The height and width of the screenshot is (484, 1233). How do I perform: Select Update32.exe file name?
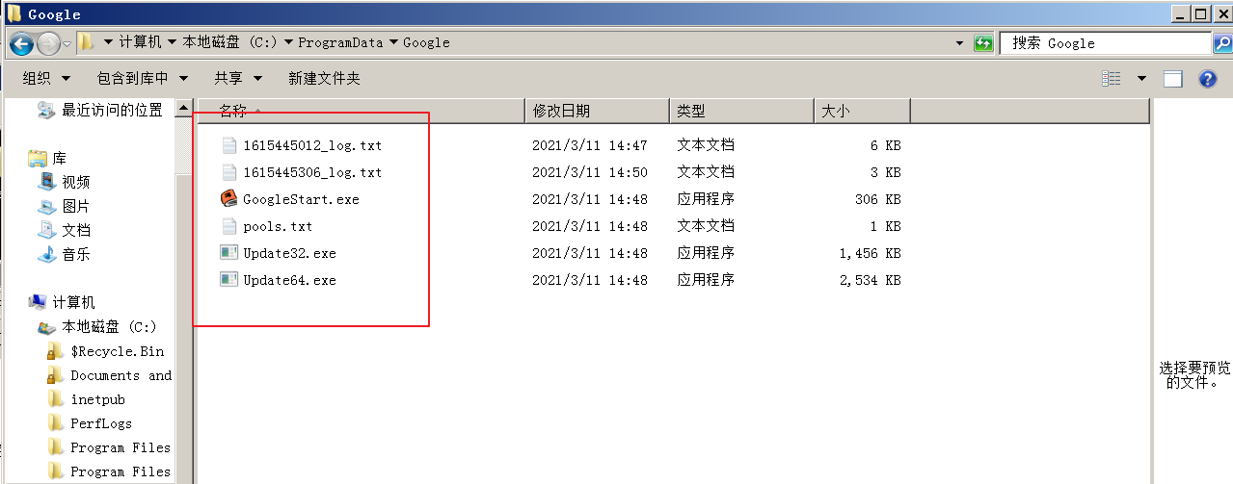(x=289, y=253)
